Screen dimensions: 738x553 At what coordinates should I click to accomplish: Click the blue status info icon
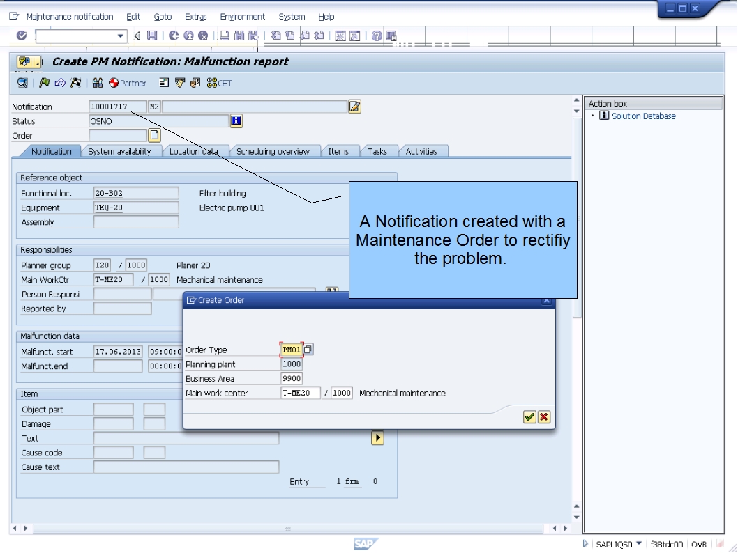click(236, 120)
